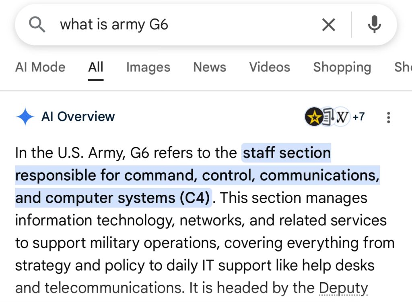
Task: Open the Wikipedia W source icon
Action: [x=342, y=117]
